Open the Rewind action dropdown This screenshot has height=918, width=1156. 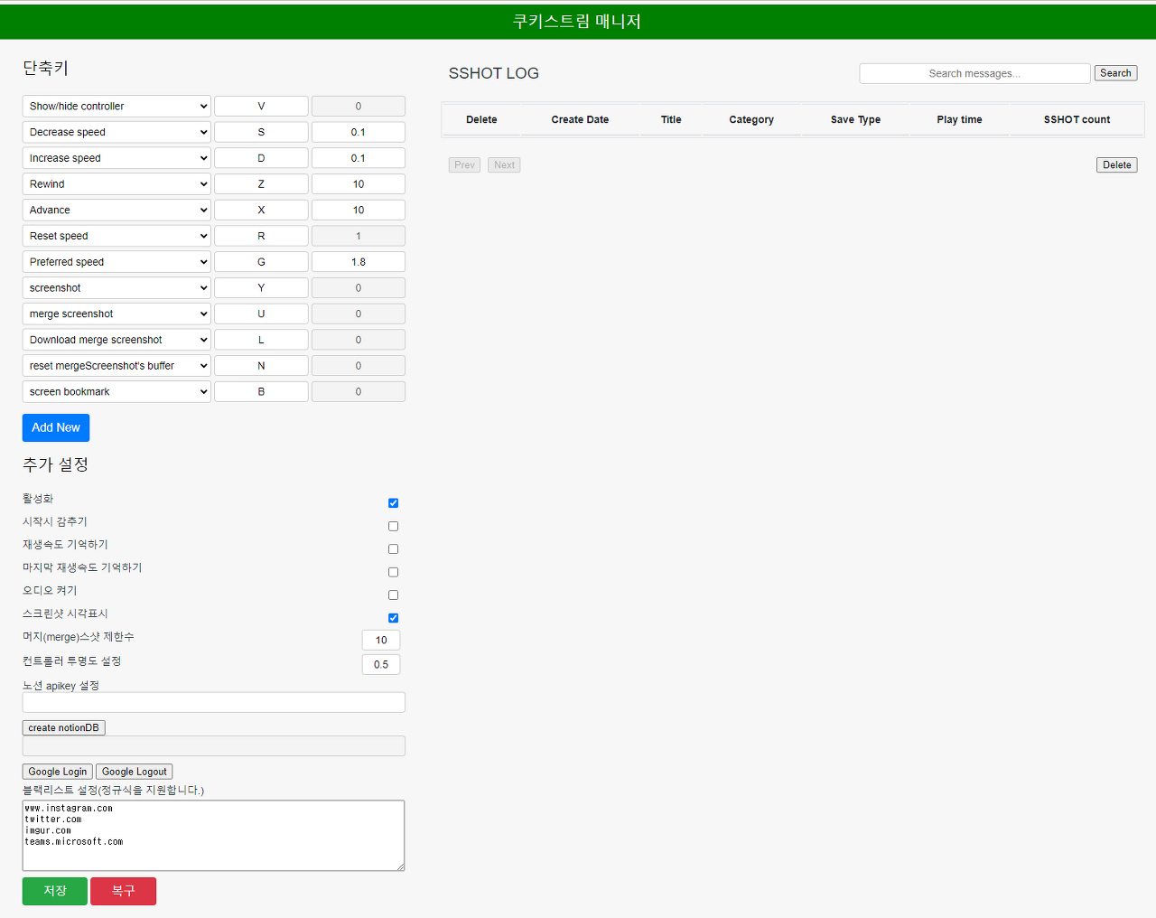coord(117,184)
